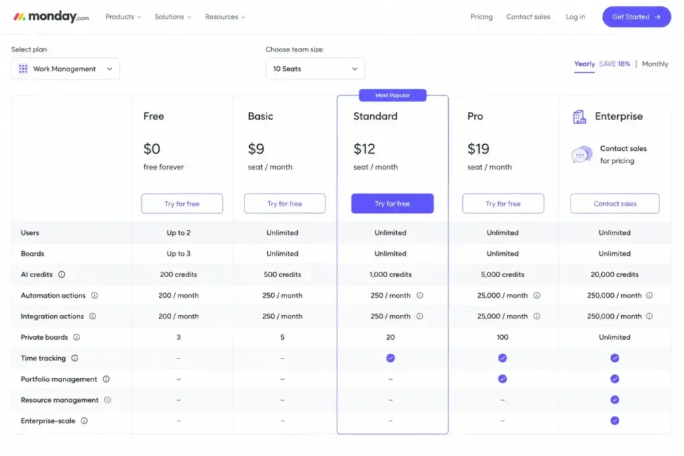The image size is (684, 456).
Task: Click the 500 credits cell
Action: click(x=283, y=274)
